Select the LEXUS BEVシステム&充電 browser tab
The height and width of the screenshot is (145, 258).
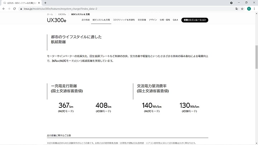pos(21,3)
